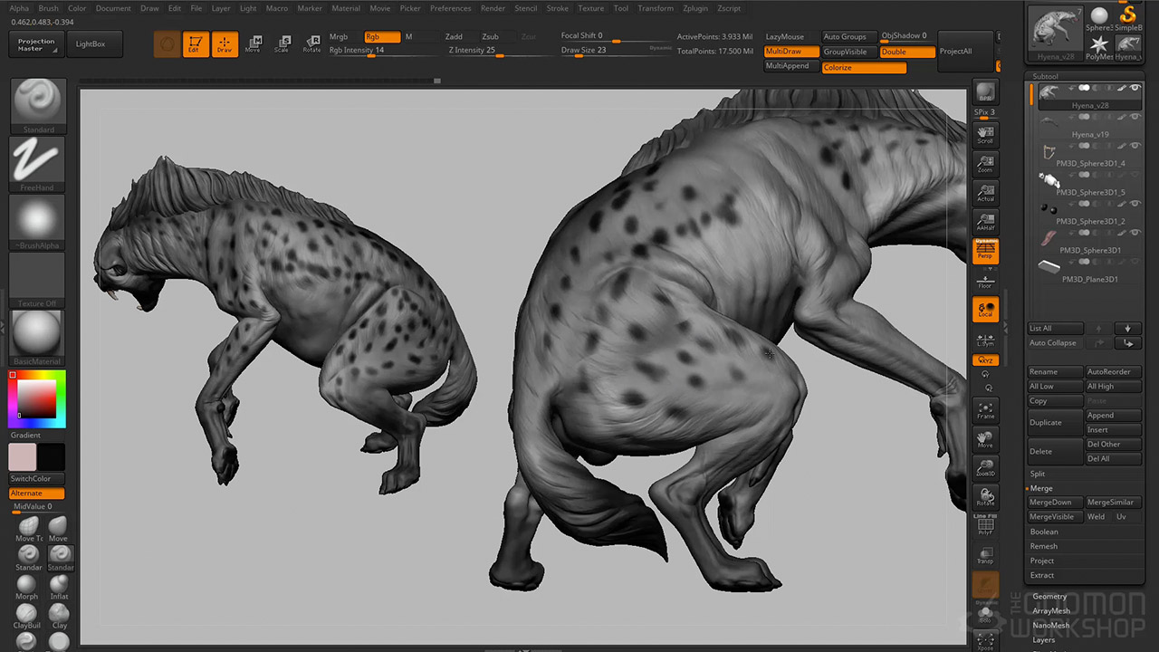1159x652 pixels.
Task: Click the BPR render icon
Action: (985, 93)
